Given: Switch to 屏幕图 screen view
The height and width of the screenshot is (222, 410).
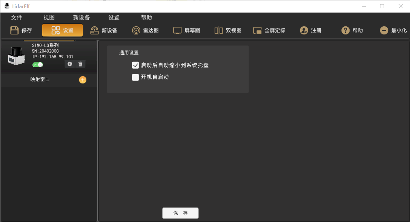Looking at the screenshot, I should 177,30.
